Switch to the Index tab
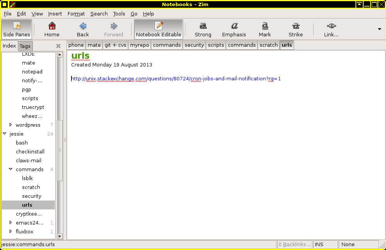 pyautogui.click(x=9, y=46)
